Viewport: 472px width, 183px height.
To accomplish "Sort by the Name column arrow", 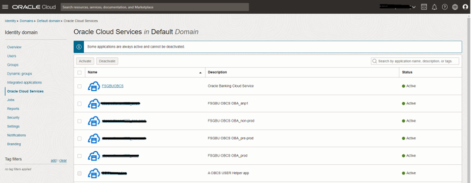I will point(200,73).
